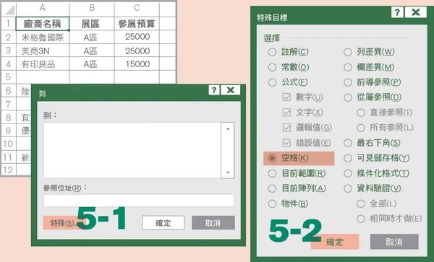
Task: Toggle the 文字(X) checkbox
Action: point(286,113)
